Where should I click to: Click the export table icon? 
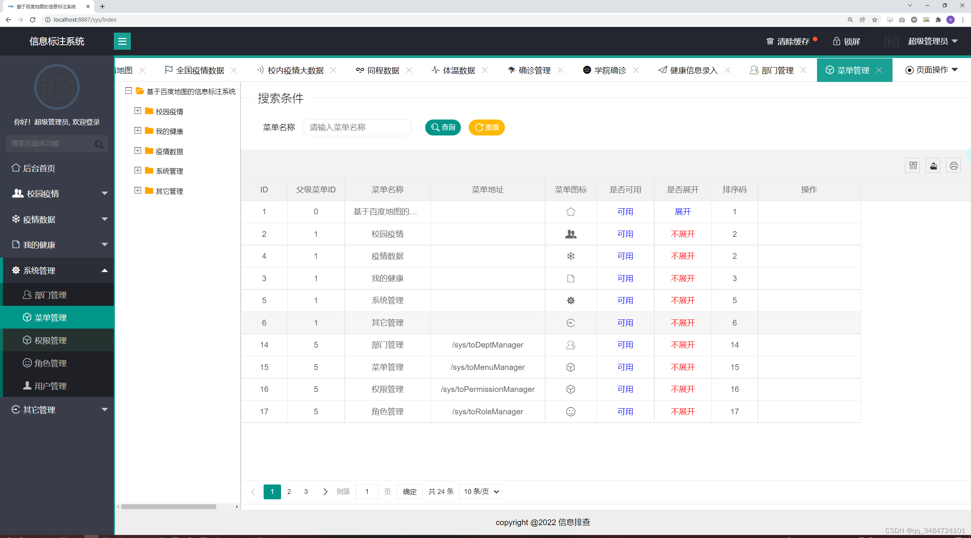(933, 166)
